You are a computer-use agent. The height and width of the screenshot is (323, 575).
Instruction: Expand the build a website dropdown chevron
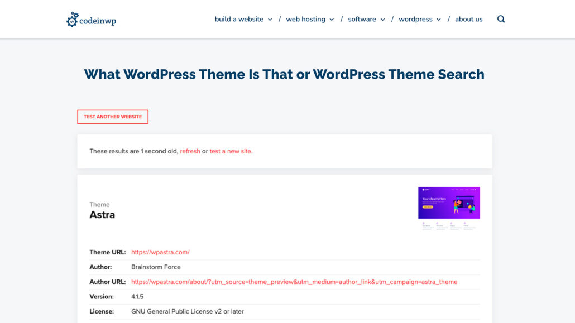click(270, 19)
